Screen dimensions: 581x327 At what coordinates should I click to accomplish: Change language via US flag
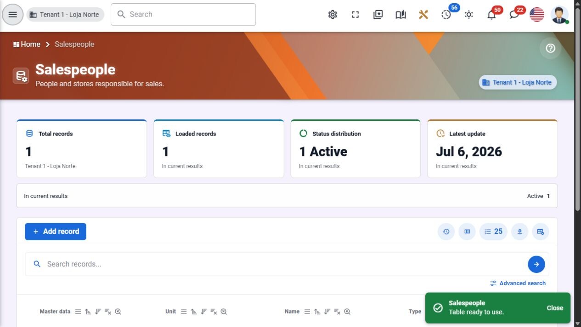537,15
